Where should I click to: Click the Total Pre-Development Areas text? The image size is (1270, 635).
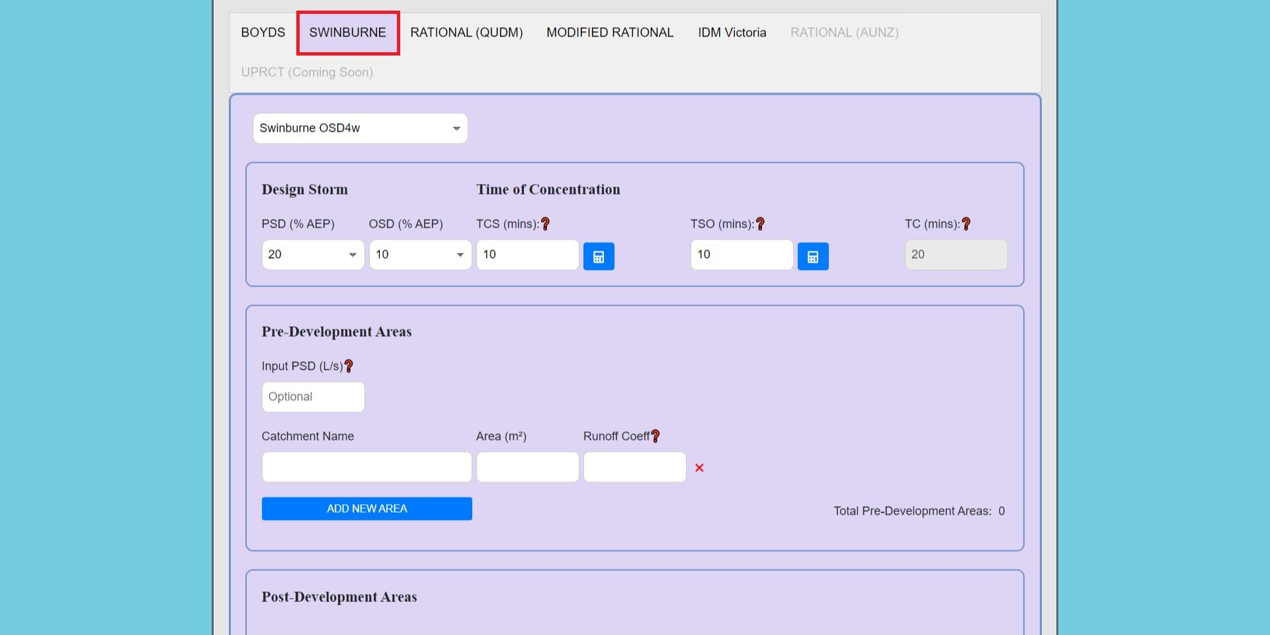919,511
